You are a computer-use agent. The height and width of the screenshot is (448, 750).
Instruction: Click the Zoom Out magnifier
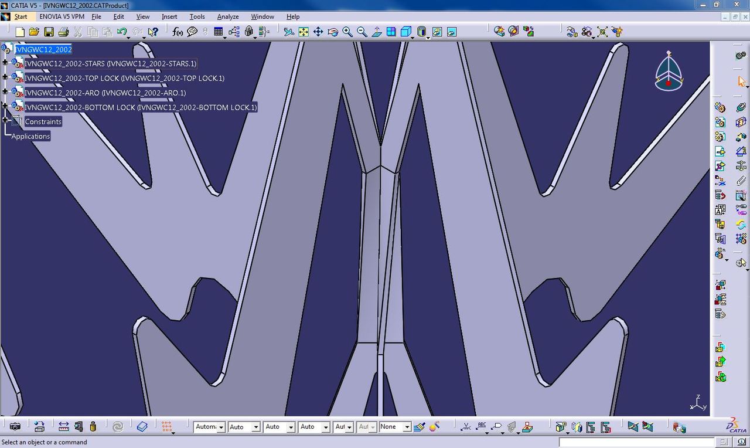pos(362,32)
